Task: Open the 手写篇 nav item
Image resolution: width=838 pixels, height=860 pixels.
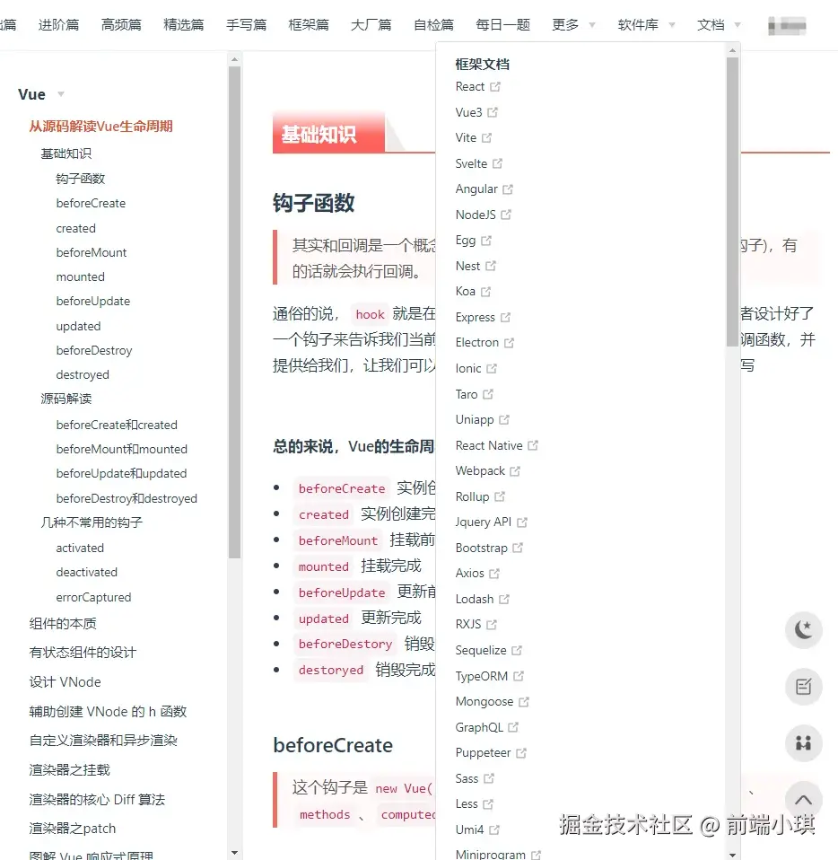Action: tap(246, 24)
